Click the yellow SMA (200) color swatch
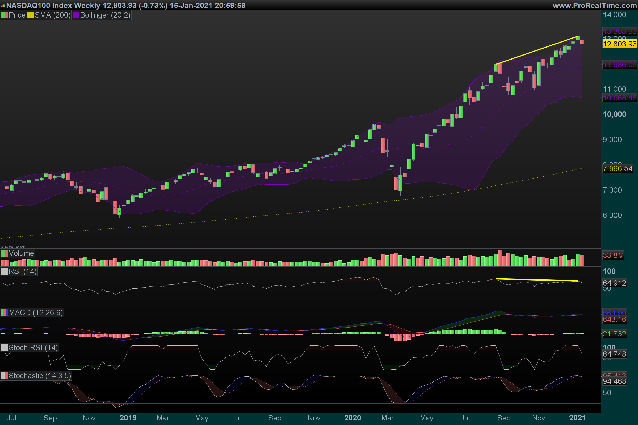The height and width of the screenshot is (425, 638). click(31, 15)
